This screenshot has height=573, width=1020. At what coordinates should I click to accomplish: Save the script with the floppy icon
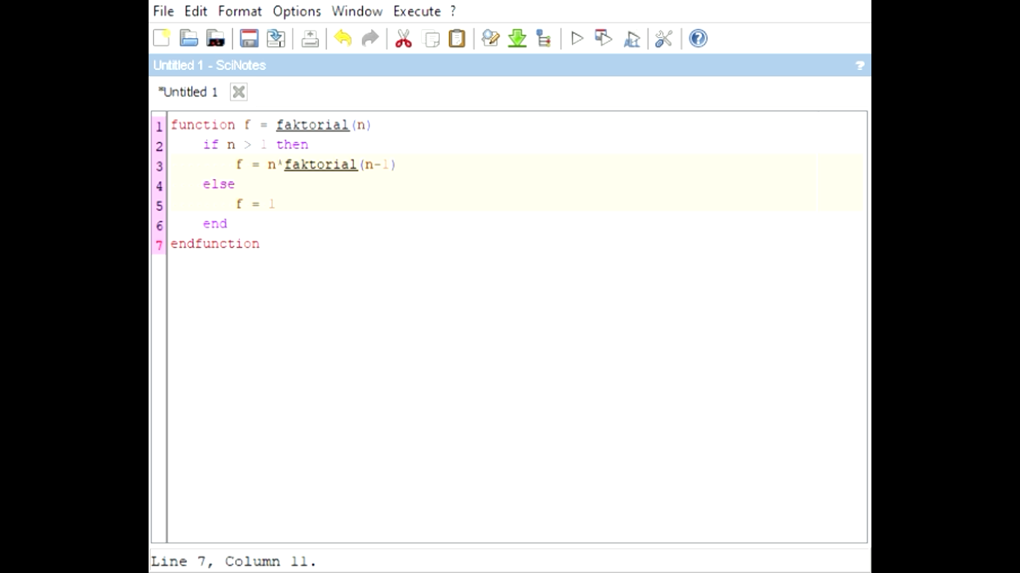pyautogui.click(x=249, y=38)
